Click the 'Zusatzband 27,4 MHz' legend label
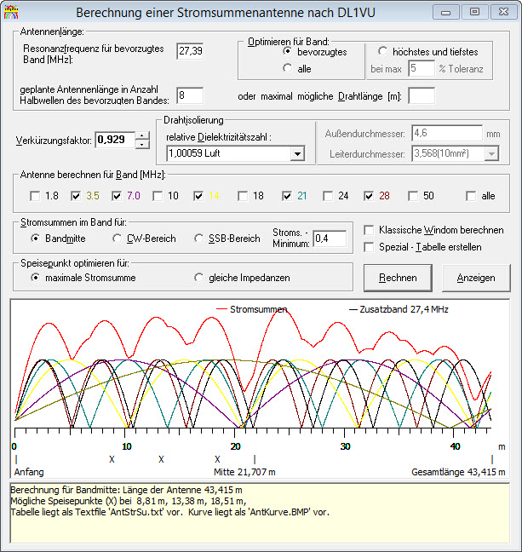Screen dimensions: 522x552 (x=404, y=309)
